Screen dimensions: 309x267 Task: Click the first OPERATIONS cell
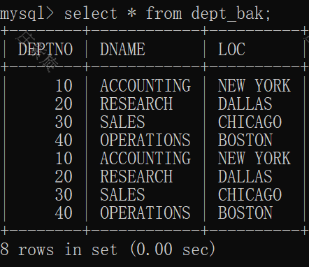145,140
